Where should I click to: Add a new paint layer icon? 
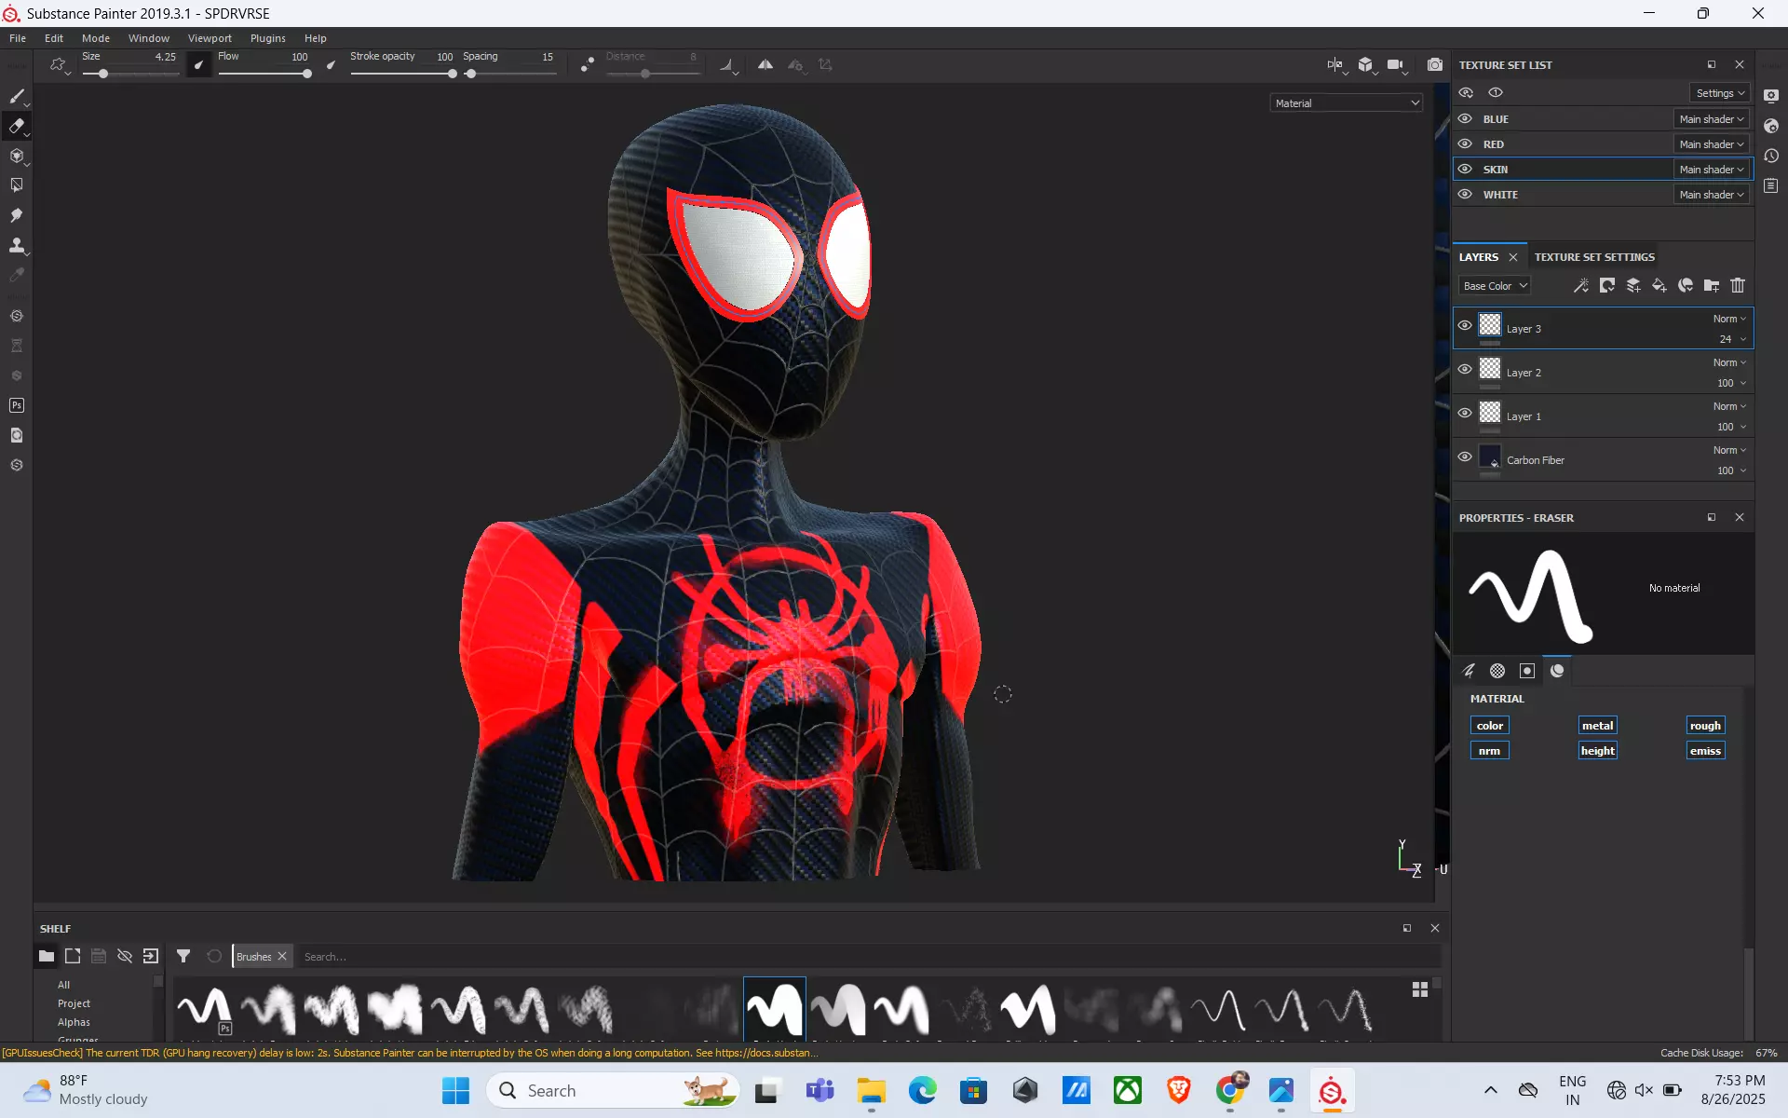[1633, 285]
